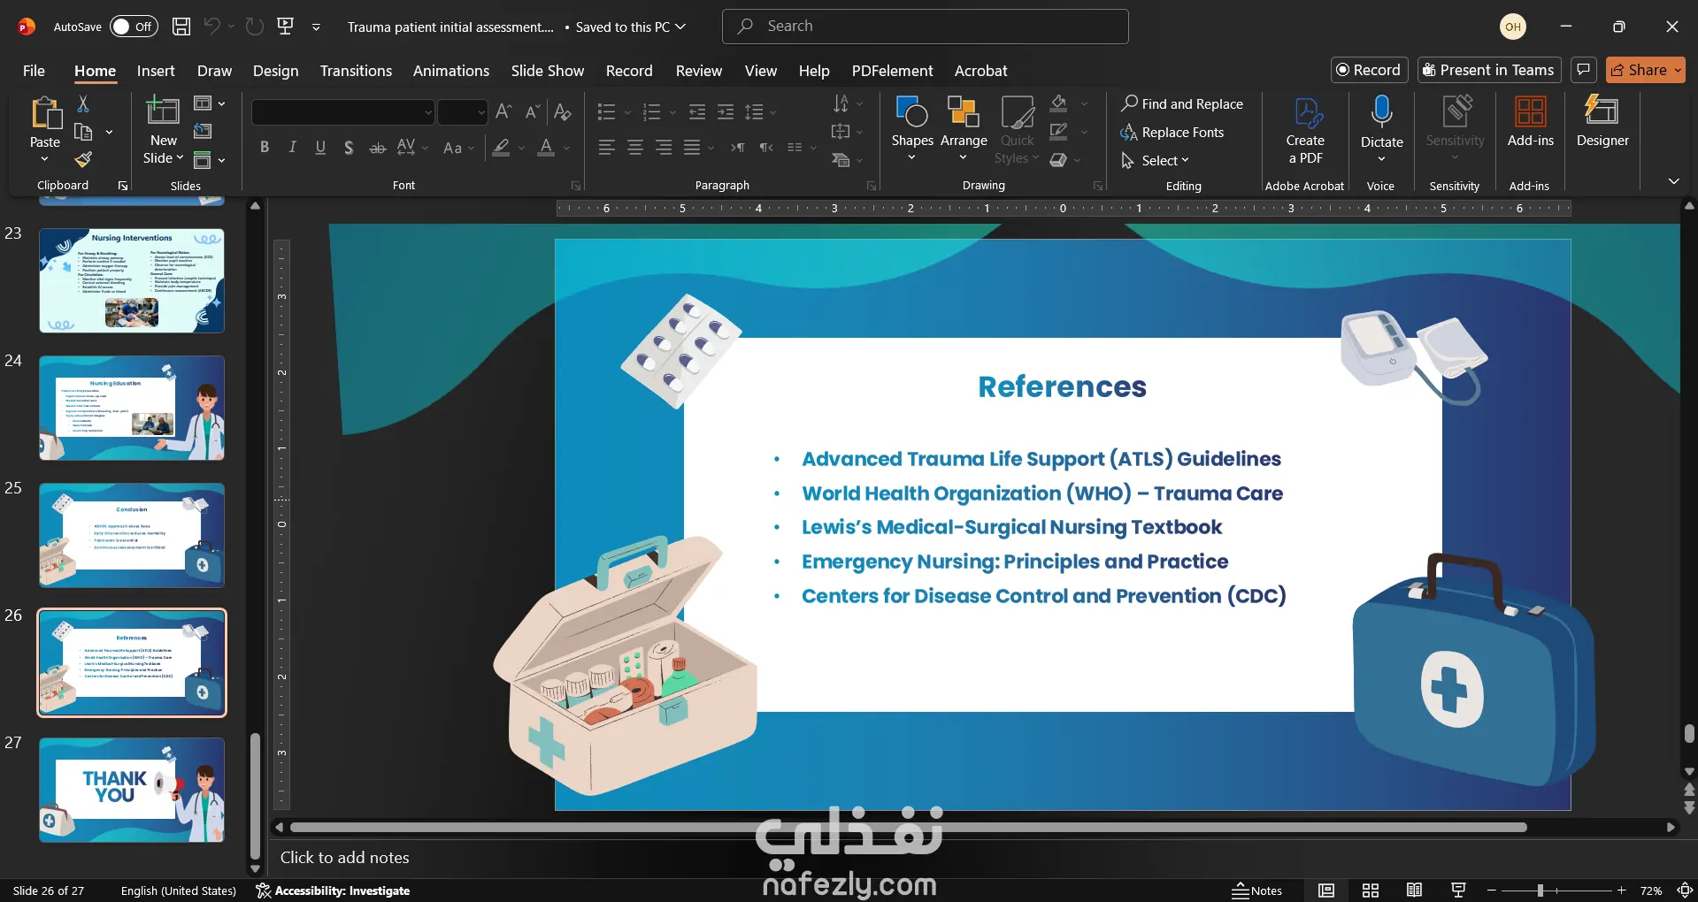This screenshot has width=1698, height=902.
Task: Click the Find and Replace button
Action: (1182, 104)
